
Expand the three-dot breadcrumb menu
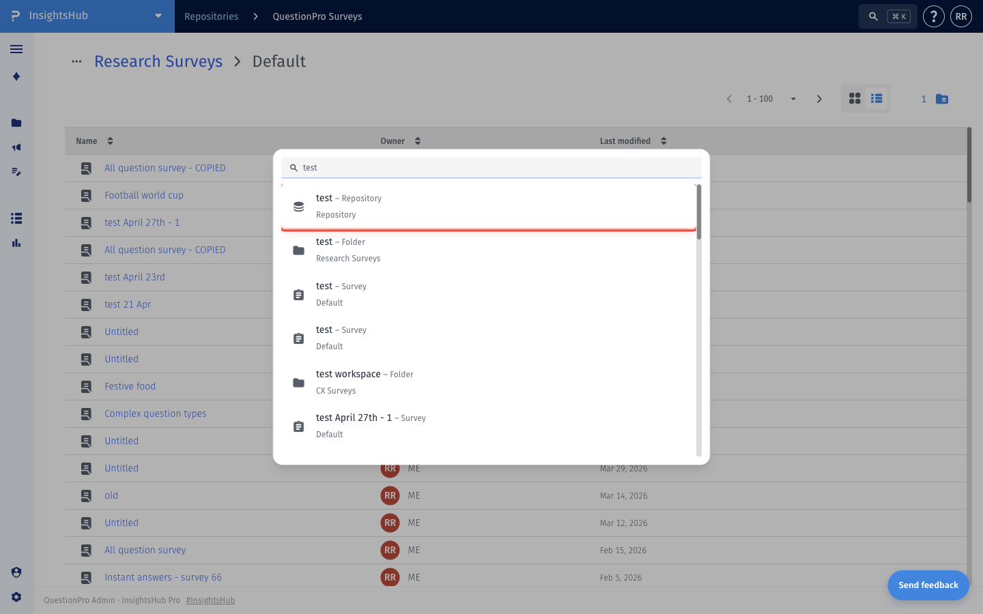[76, 61]
